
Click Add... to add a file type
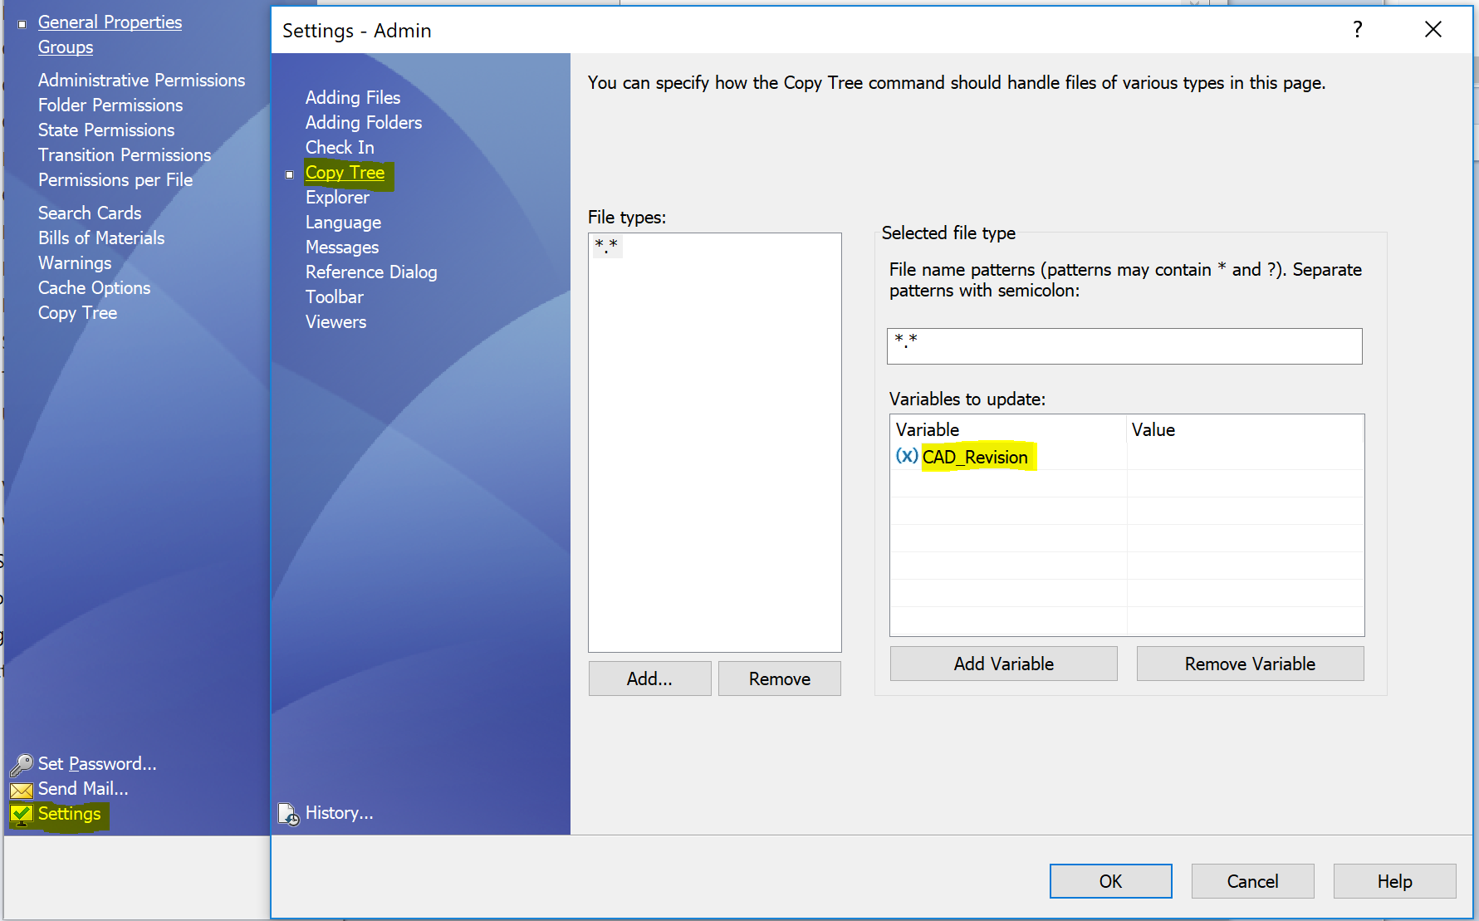649,679
